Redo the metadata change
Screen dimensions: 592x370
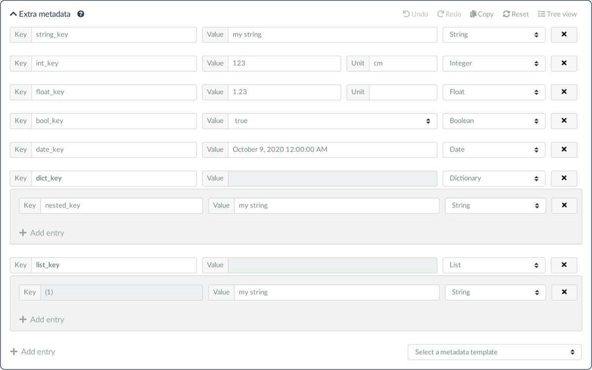pos(449,14)
